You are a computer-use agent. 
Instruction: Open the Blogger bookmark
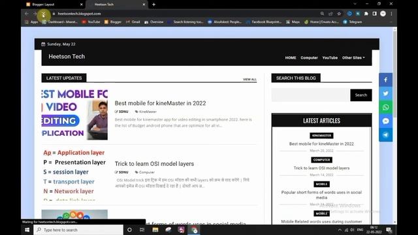(x=113, y=22)
